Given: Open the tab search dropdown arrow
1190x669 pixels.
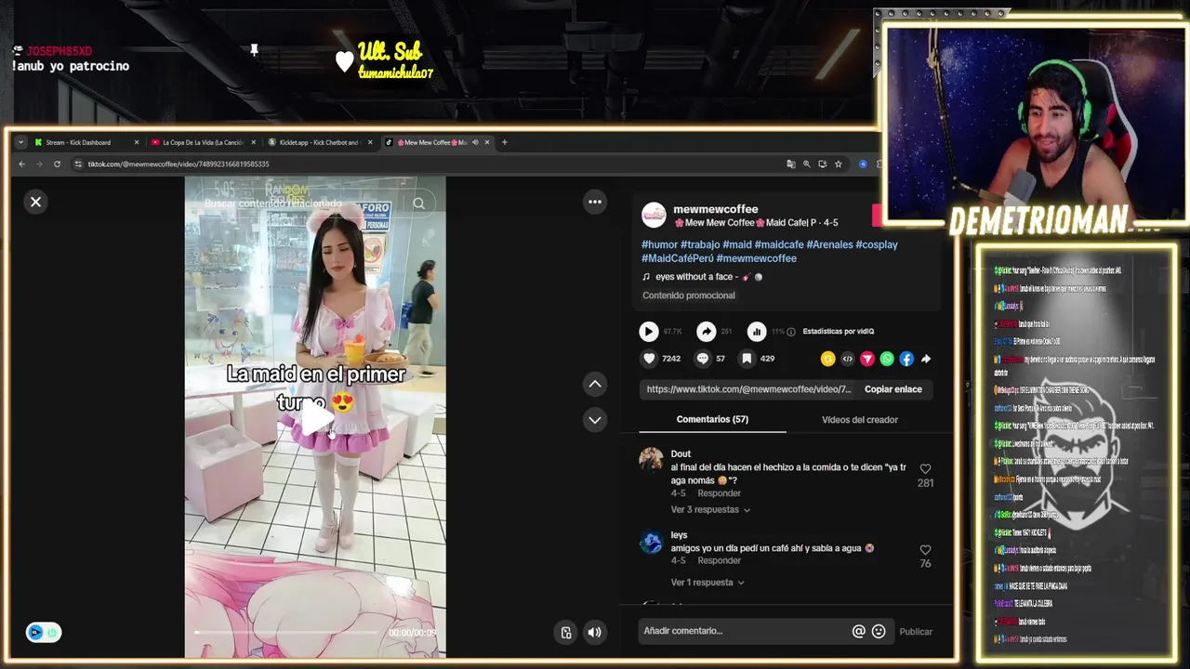Looking at the screenshot, I should pos(20,142).
